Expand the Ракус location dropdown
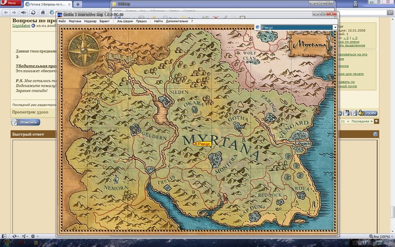This screenshot has width=395, height=247. click(335, 28)
